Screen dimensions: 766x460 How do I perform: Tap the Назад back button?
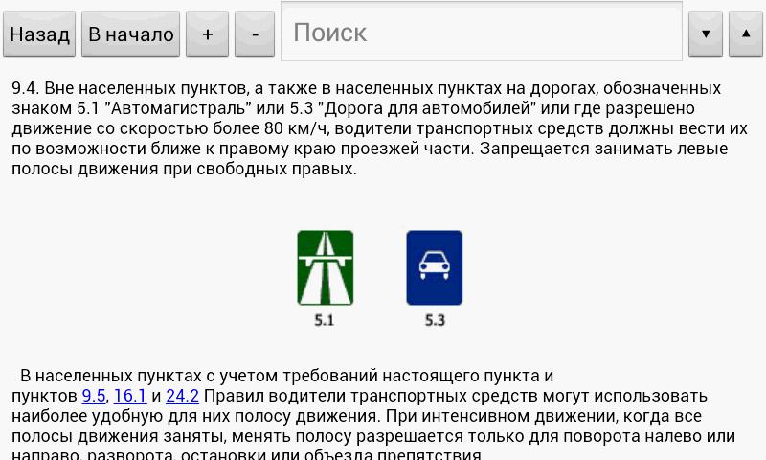pyautogui.click(x=39, y=34)
